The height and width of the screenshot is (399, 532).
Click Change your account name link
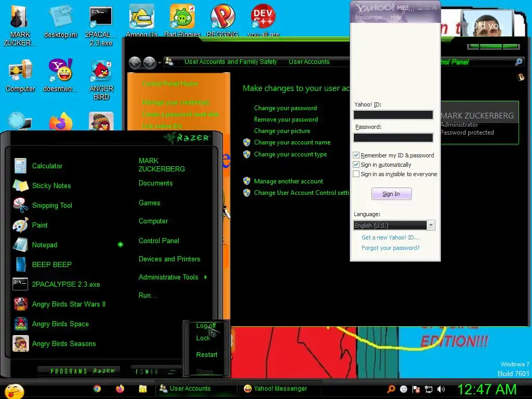pyautogui.click(x=292, y=142)
